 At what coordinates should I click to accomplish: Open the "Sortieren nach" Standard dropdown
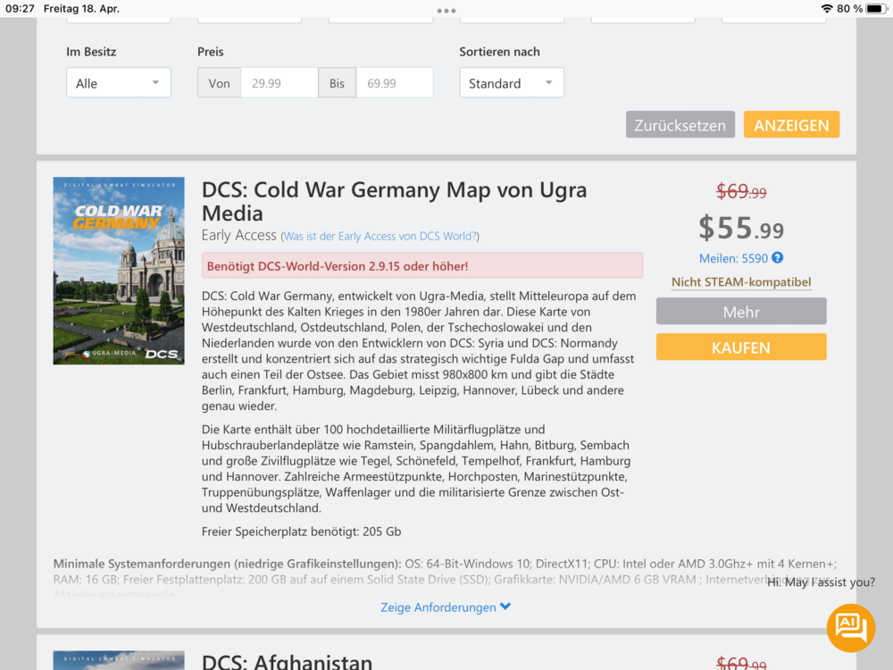coord(512,83)
